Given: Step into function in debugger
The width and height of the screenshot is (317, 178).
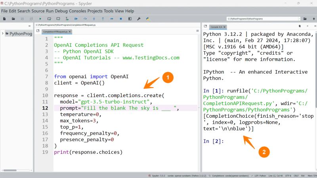Looking at the screenshot, I should point(94,19).
